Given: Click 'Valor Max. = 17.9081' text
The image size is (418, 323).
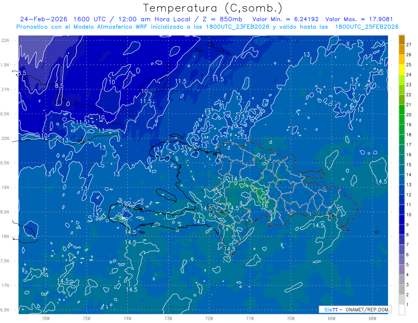Looking at the screenshot, I should [359, 19].
